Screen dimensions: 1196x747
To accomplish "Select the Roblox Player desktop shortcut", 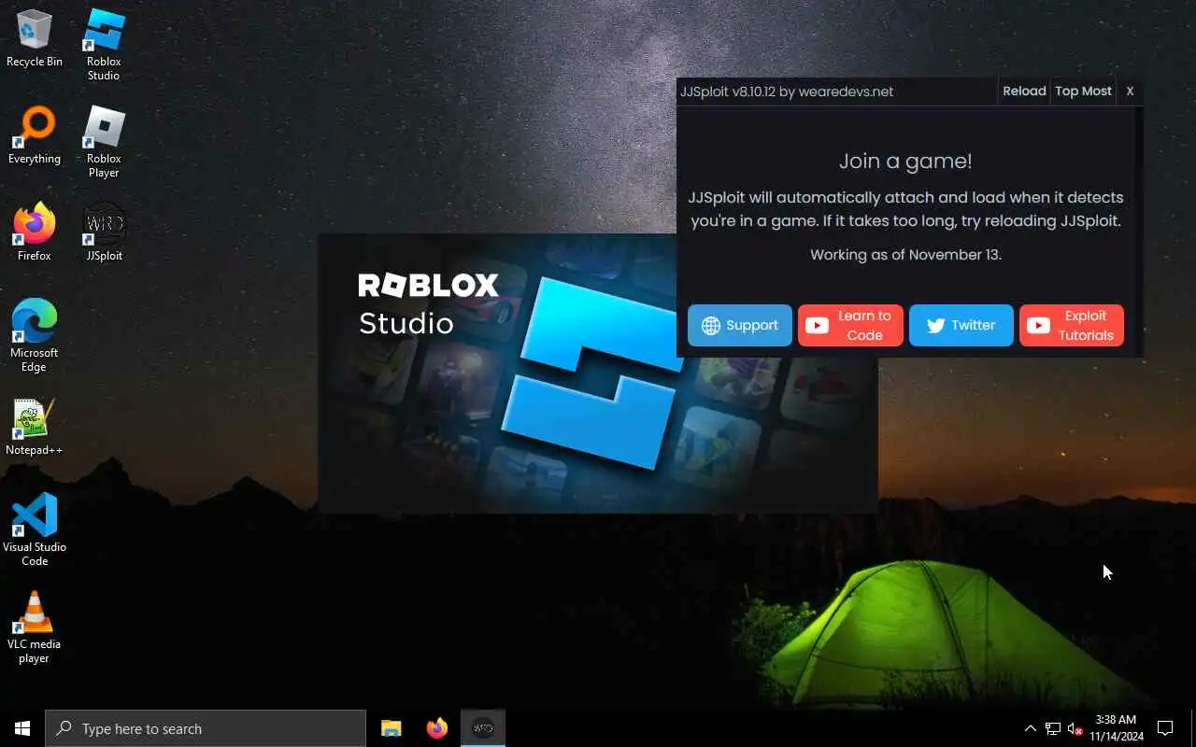I will click(104, 142).
